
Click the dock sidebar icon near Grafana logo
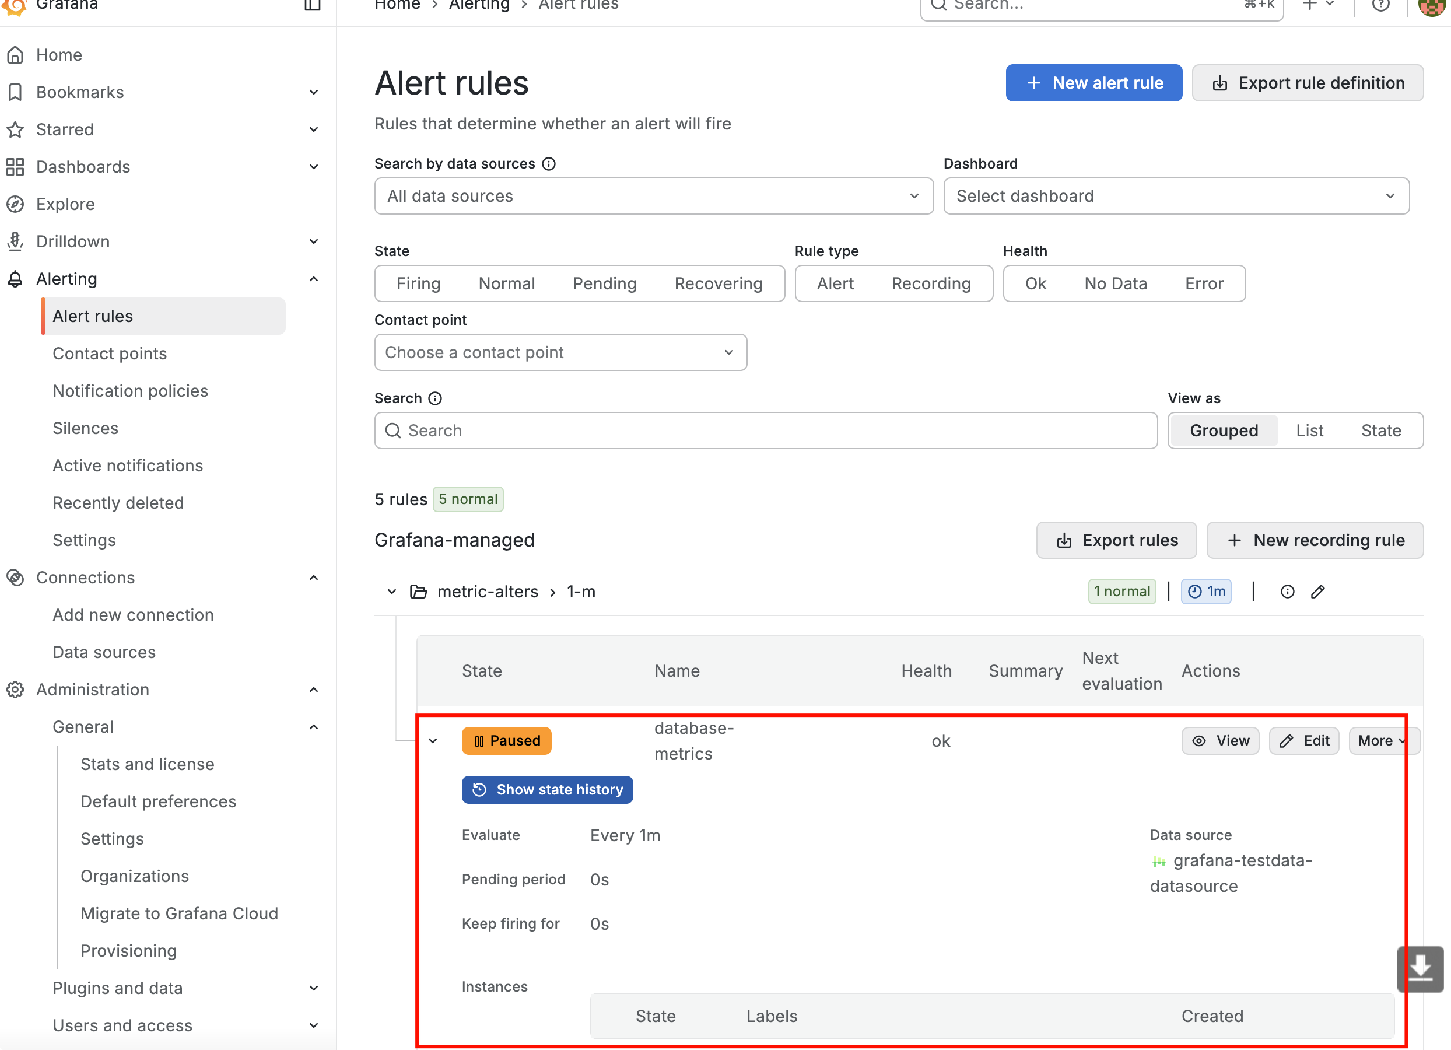312,5
